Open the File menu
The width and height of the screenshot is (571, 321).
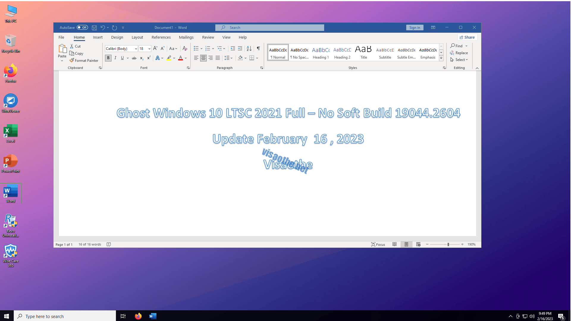pyautogui.click(x=61, y=37)
